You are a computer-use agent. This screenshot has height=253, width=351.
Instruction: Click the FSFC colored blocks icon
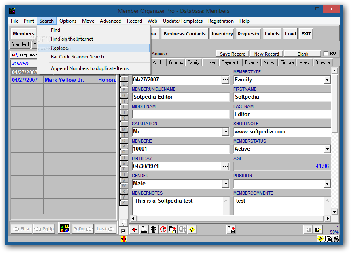[x=64, y=228]
